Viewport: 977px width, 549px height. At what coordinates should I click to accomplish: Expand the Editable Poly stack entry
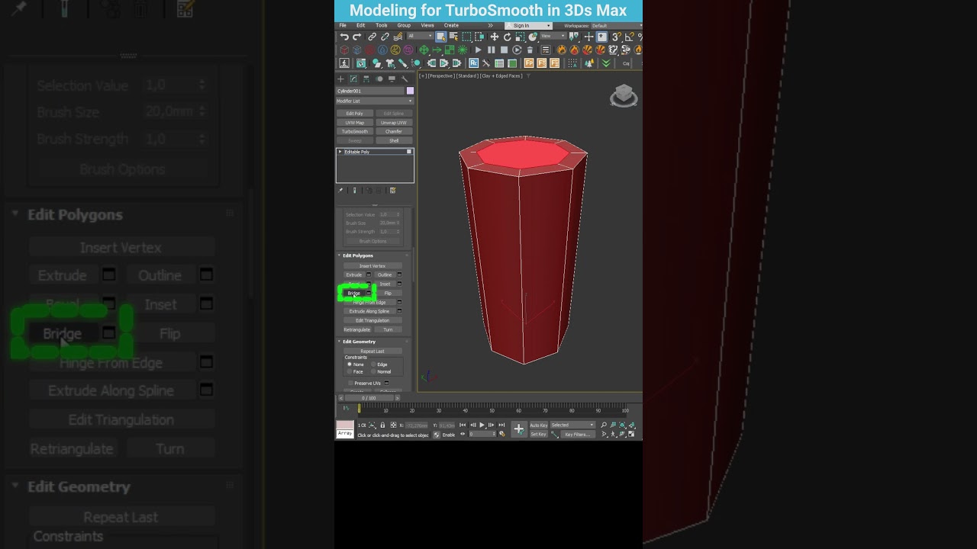click(x=340, y=152)
